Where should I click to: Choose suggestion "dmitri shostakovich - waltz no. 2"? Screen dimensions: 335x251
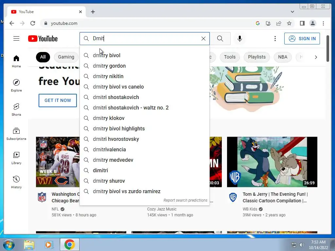pos(144,108)
